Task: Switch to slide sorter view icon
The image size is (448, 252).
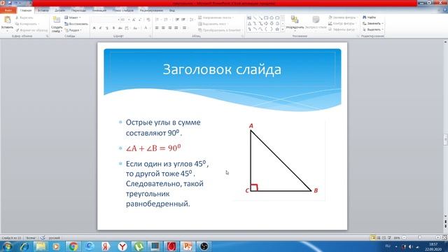Action: tap(379, 238)
